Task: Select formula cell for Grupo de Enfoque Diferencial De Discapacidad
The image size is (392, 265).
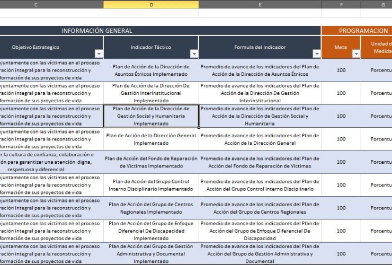Action: coord(260,231)
